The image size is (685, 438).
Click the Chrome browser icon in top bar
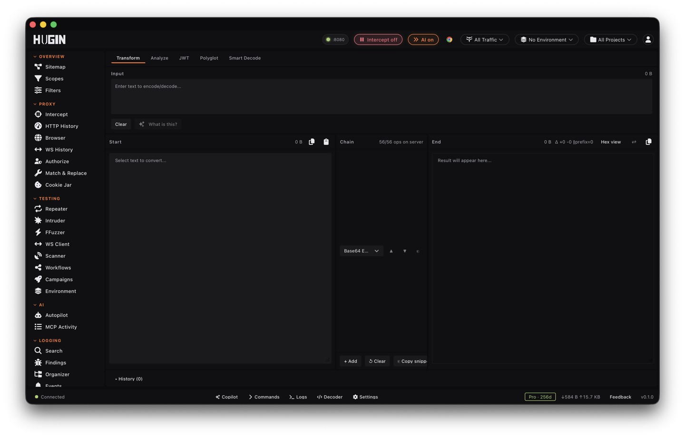(450, 39)
